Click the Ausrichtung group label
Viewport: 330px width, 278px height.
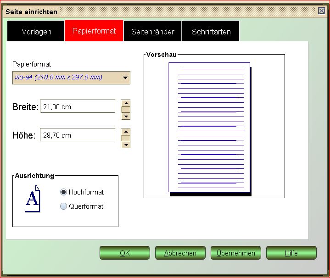click(34, 176)
